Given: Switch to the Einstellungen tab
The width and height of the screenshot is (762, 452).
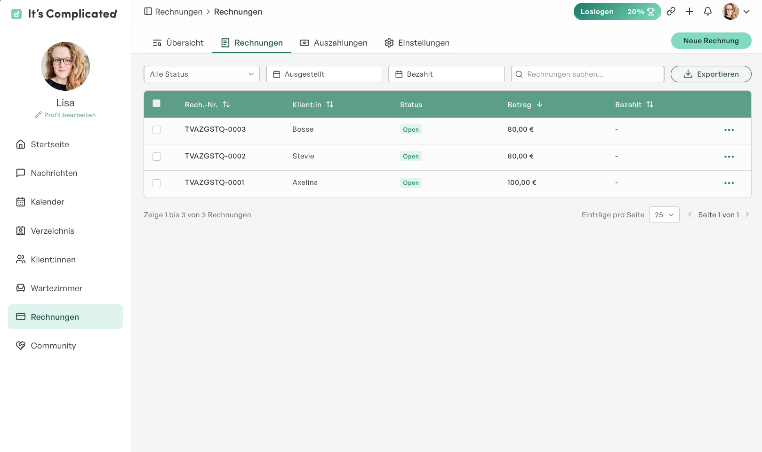Looking at the screenshot, I should point(417,43).
